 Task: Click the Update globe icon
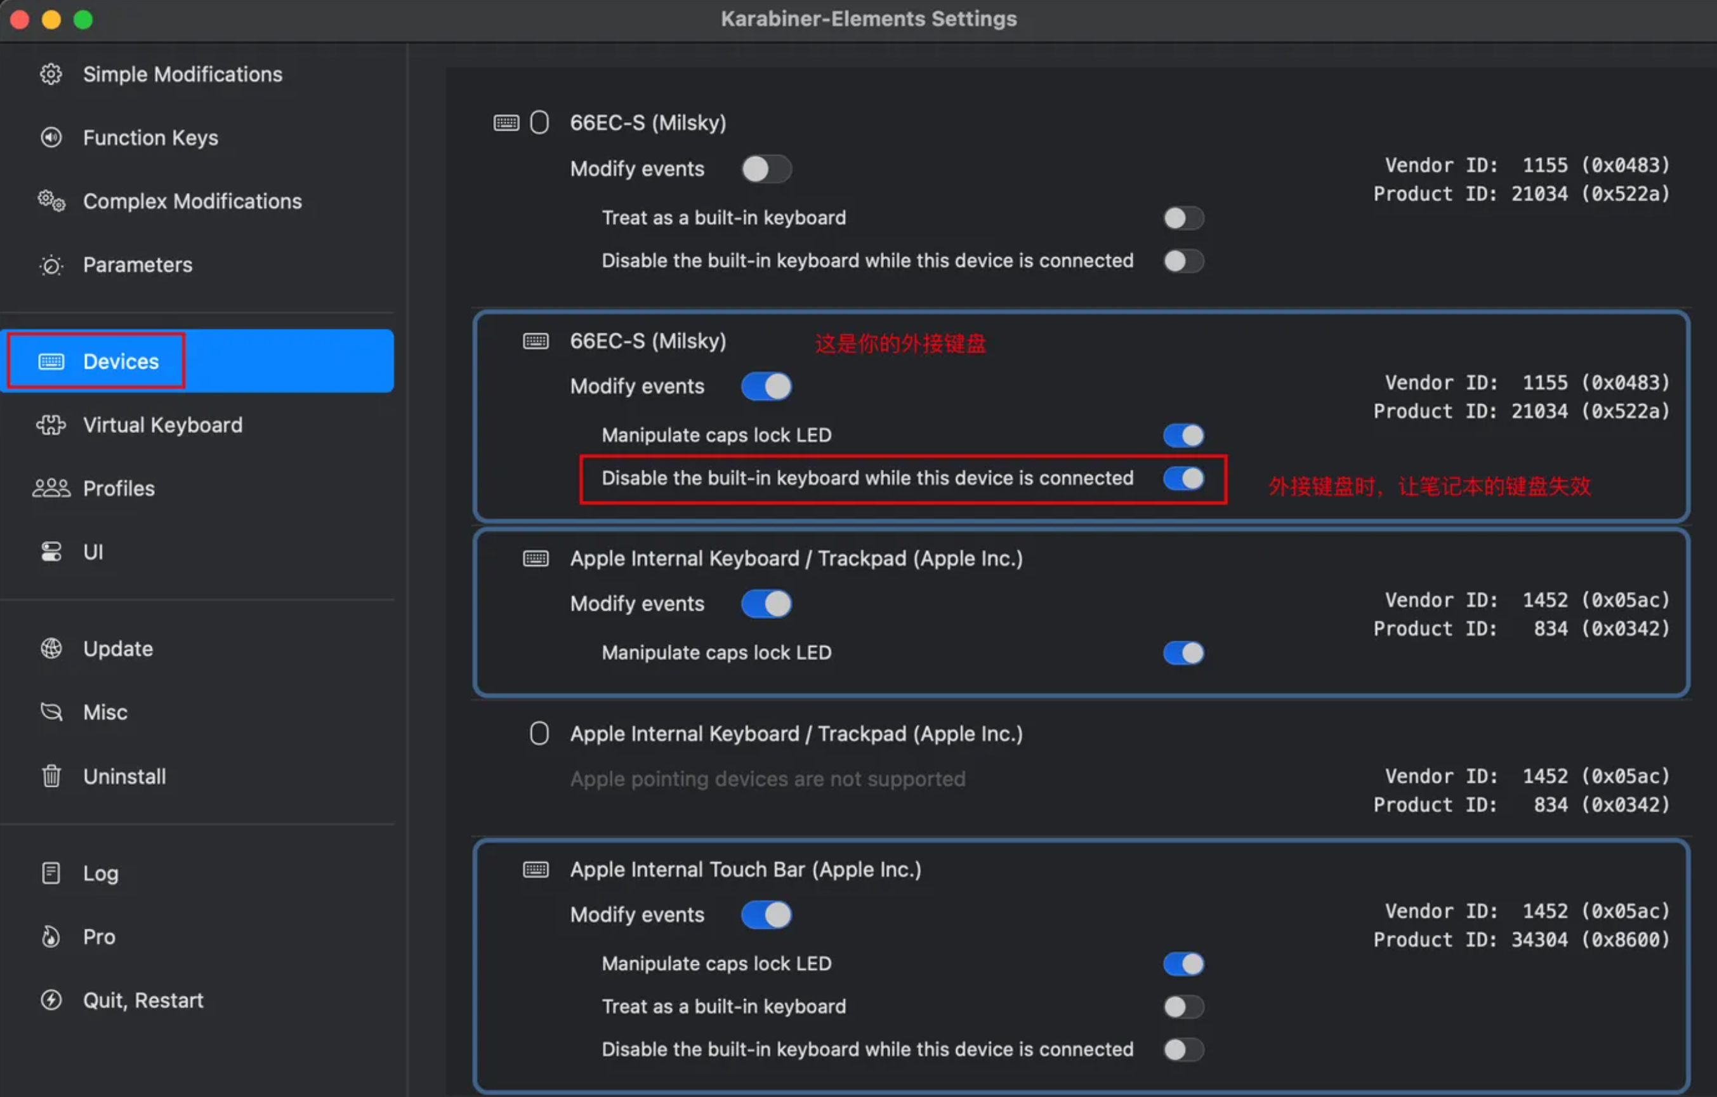coord(51,648)
